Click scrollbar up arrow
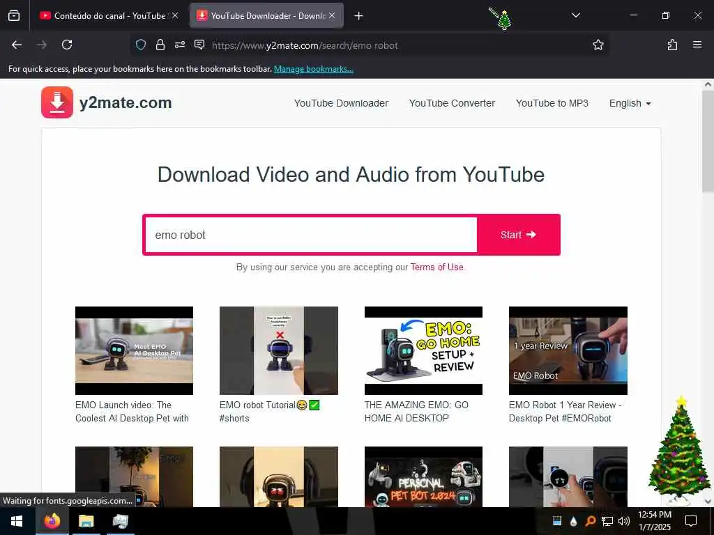 point(708,84)
